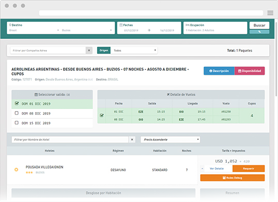Click the Habitación column header
This screenshot has height=202, width=278.
coord(160,151)
